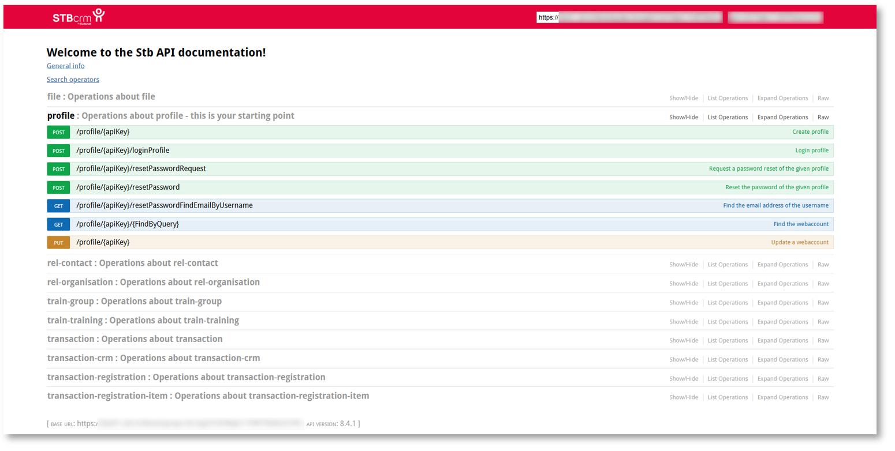
Task: Open the transaction-registration-item operations heading
Action: pyautogui.click(x=208, y=396)
